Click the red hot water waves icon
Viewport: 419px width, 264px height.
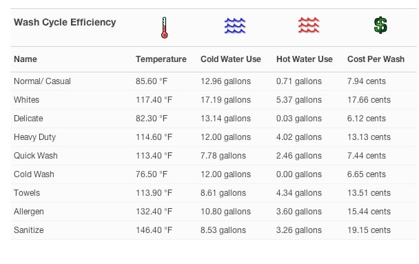click(x=309, y=25)
